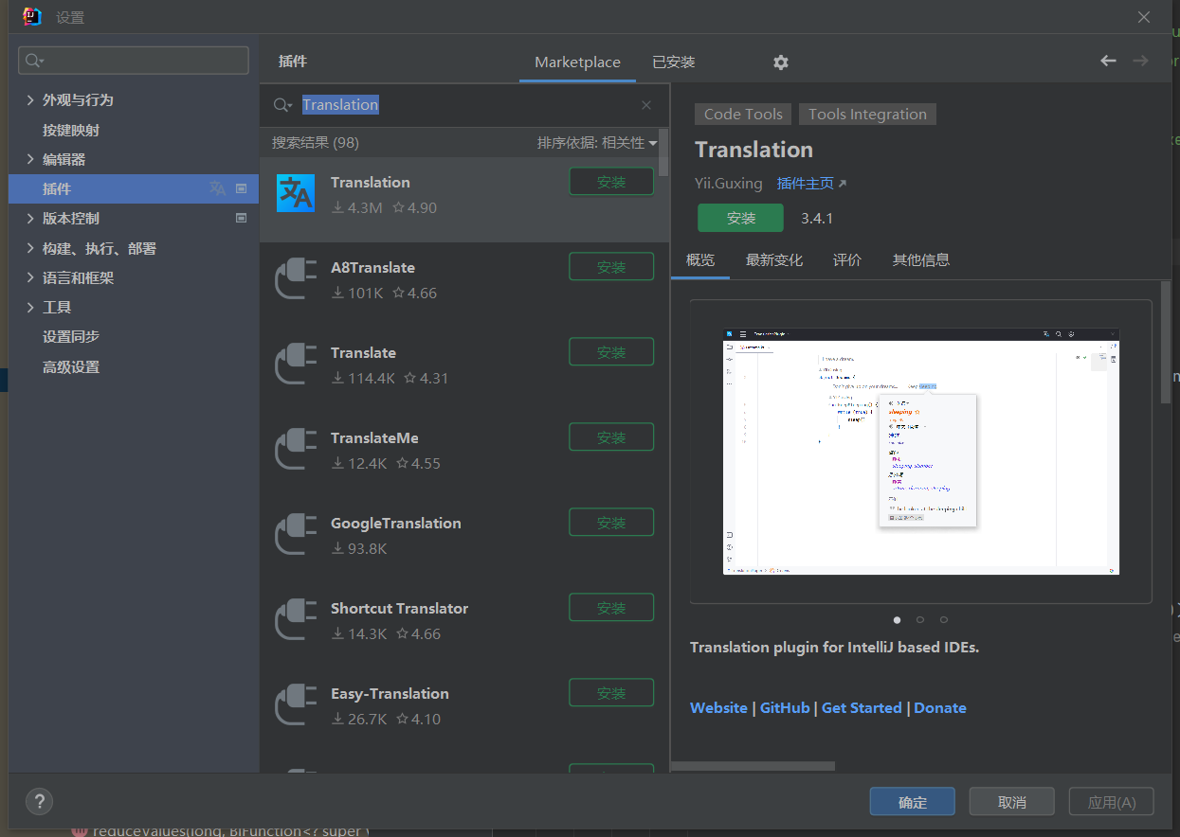
Task: Click the 取消 button
Action: (x=1011, y=802)
